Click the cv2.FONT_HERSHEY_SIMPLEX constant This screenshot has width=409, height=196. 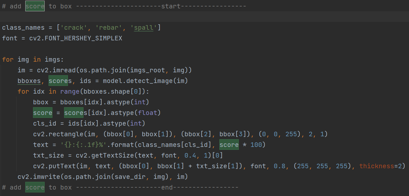[x=75, y=38]
